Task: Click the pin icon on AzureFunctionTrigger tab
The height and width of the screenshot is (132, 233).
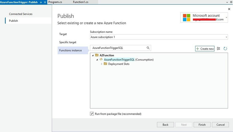Action: (x=41, y=2)
